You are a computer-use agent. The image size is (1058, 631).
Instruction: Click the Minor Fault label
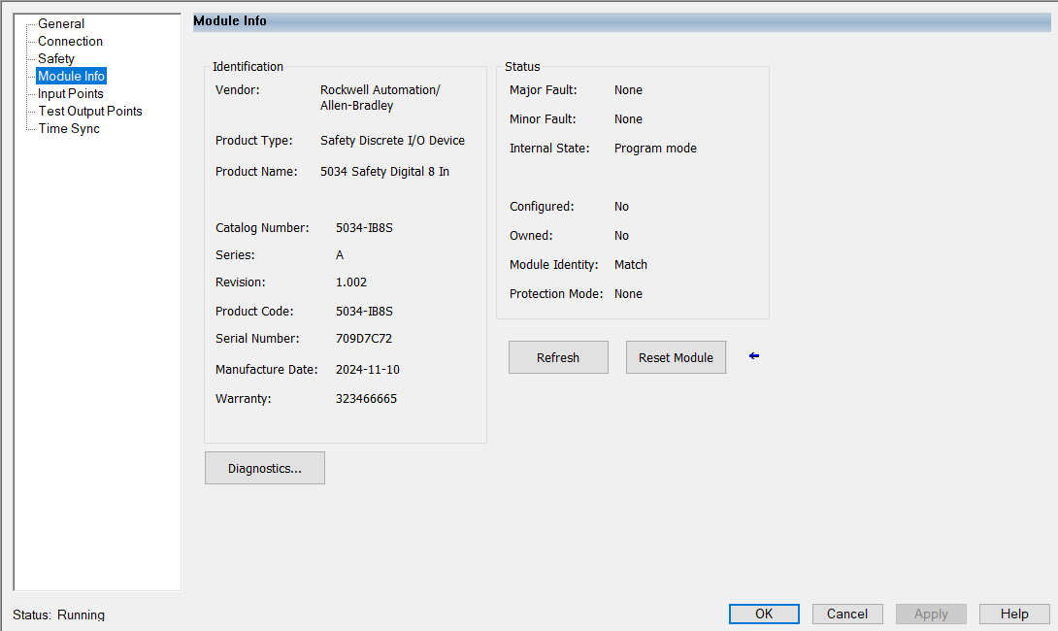[x=543, y=119]
